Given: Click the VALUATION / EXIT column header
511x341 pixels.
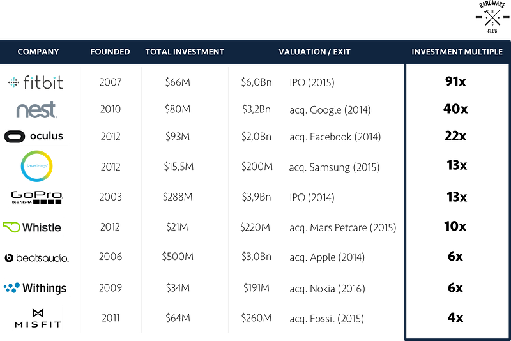Looking at the screenshot, I should coord(314,52).
